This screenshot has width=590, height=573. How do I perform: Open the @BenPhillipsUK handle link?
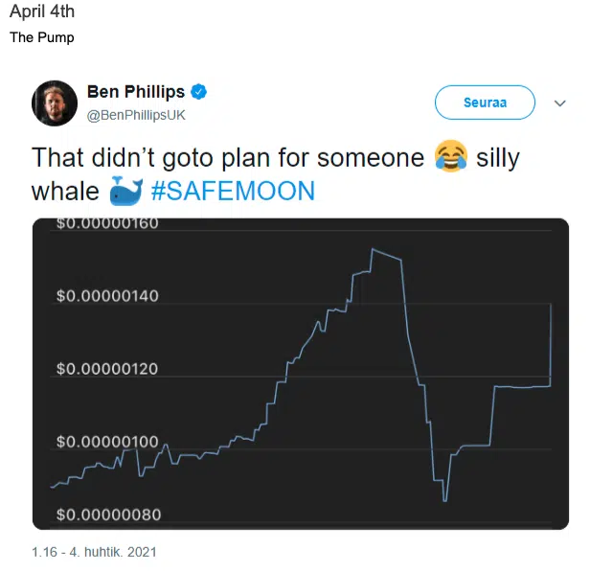[x=136, y=115]
